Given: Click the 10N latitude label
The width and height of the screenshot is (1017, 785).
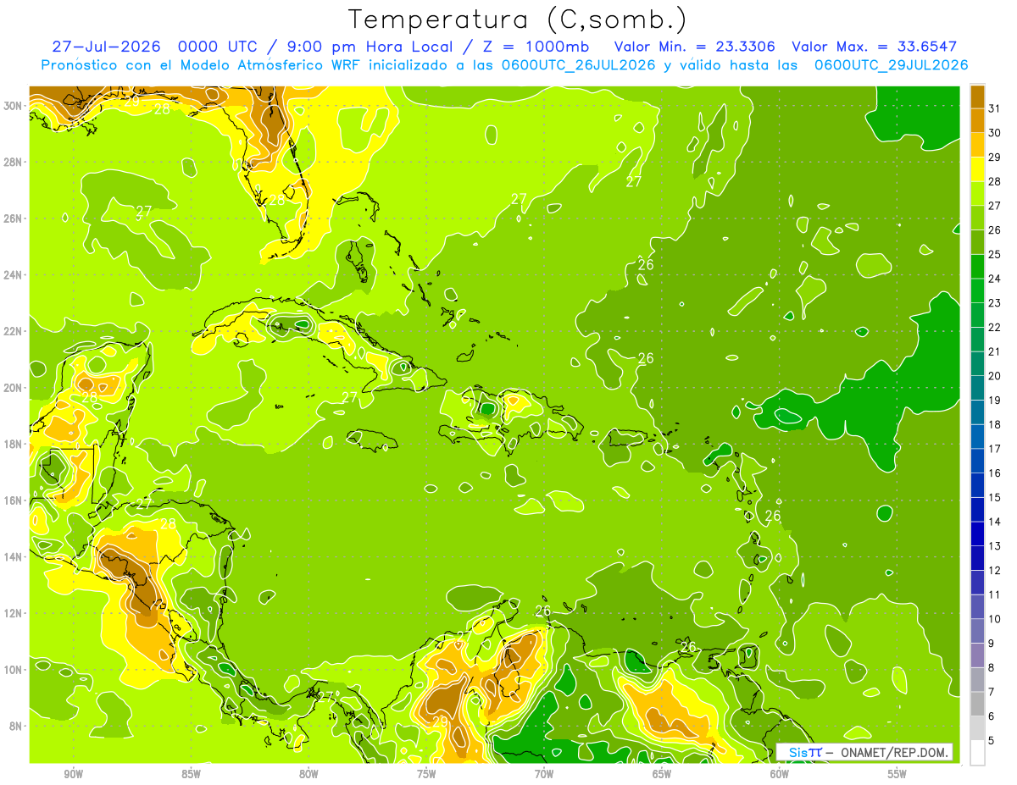Looking at the screenshot, I should 12,670.
